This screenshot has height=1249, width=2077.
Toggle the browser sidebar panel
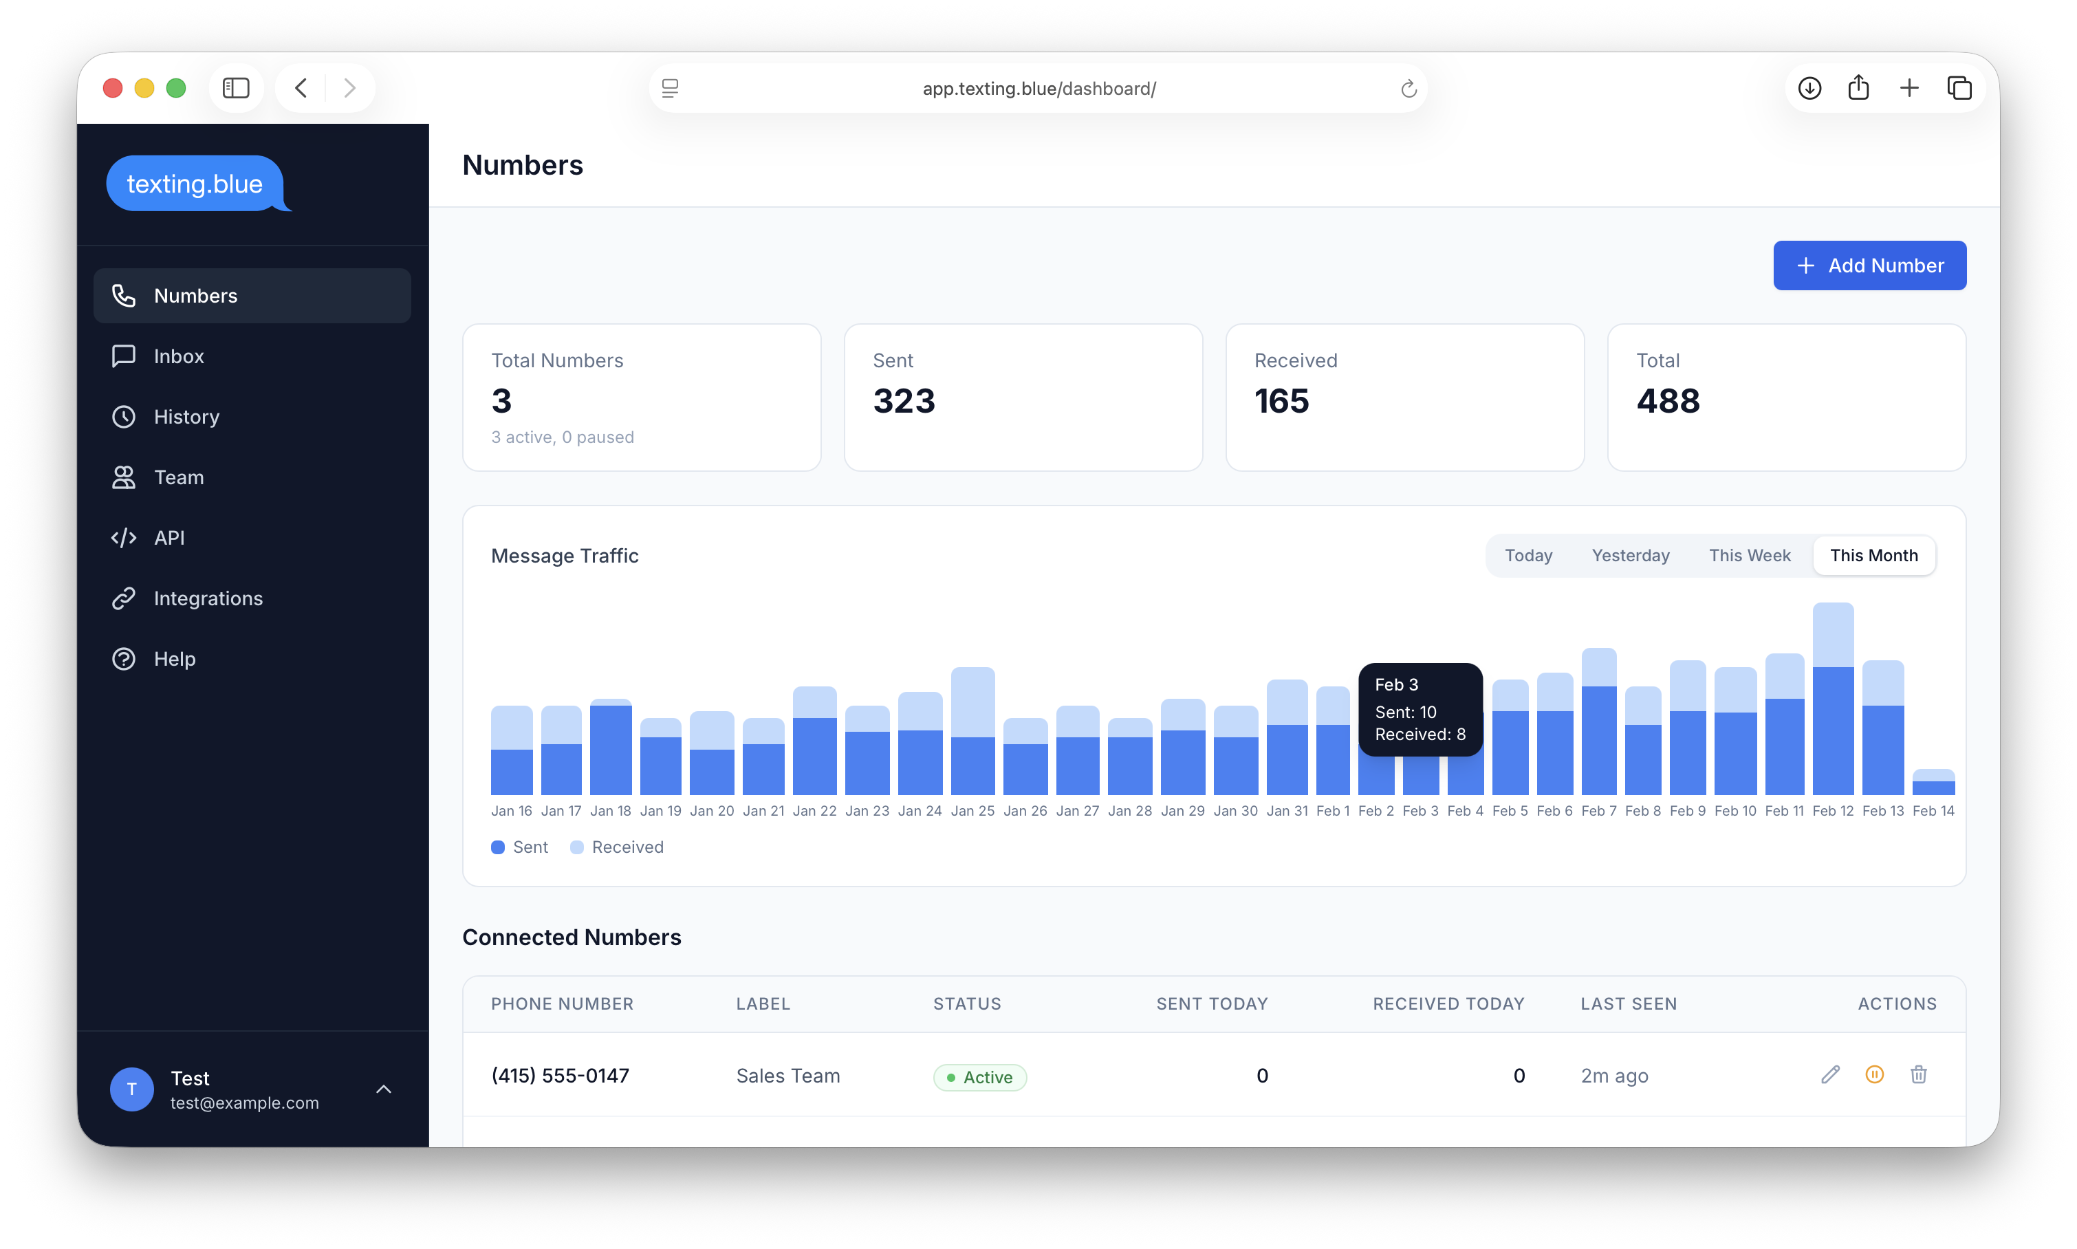click(x=236, y=87)
